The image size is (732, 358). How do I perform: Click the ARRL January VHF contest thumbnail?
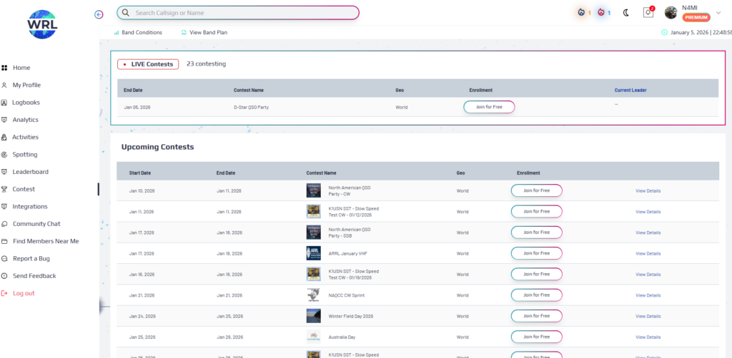pos(313,253)
